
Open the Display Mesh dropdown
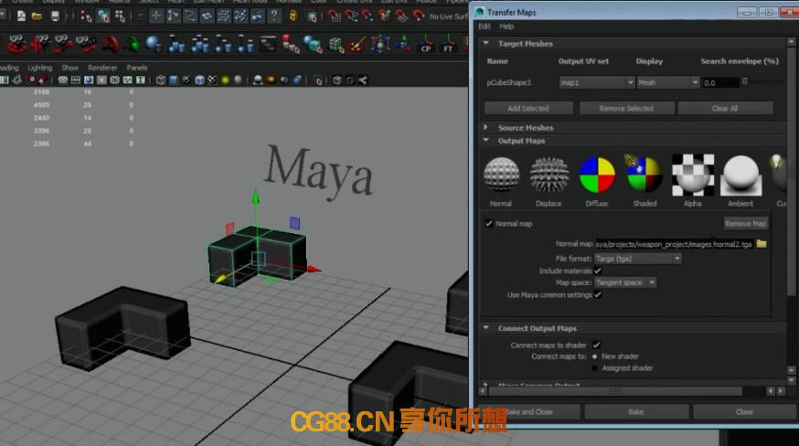coord(668,82)
